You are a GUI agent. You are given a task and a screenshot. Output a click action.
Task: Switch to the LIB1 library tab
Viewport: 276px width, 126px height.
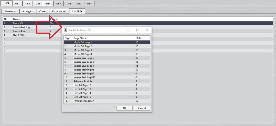pos(17,3)
